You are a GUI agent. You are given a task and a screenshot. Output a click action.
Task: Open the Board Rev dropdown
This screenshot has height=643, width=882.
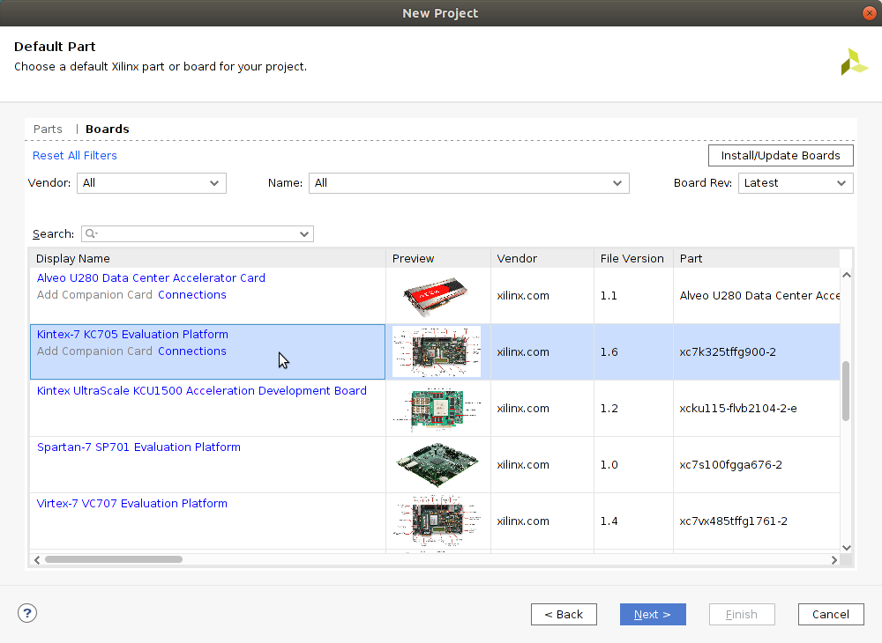(x=795, y=183)
